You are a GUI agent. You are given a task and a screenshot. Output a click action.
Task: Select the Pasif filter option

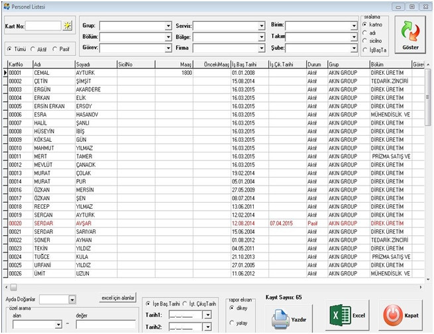[x=54, y=49]
